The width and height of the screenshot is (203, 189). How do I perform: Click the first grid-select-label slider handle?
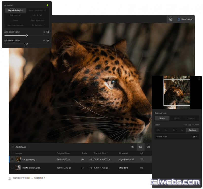click(x=27, y=36)
